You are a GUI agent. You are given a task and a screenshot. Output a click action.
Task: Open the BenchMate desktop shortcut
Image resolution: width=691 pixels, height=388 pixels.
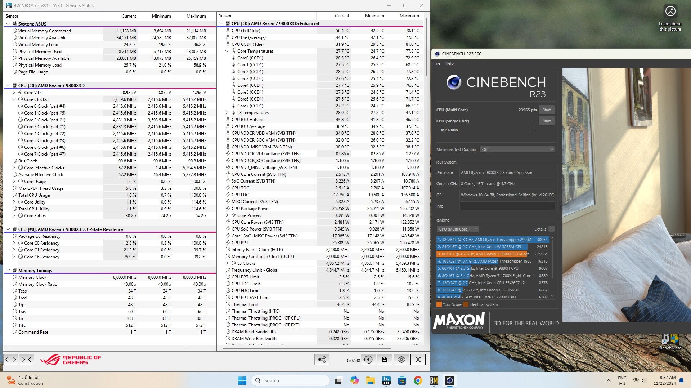point(670,342)
